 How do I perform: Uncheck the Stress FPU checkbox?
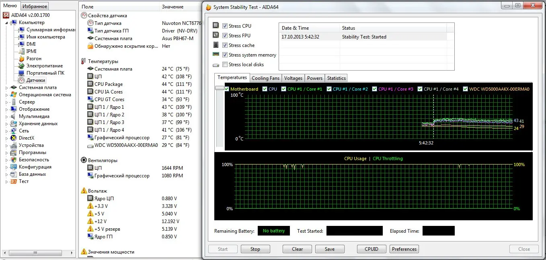(225, 36)
